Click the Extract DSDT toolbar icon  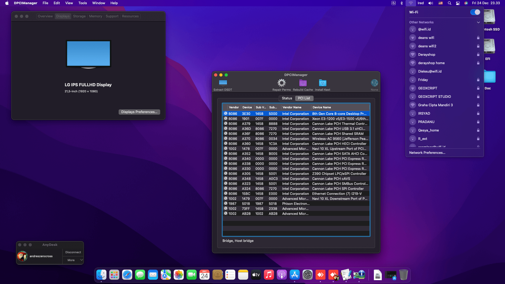223,83
